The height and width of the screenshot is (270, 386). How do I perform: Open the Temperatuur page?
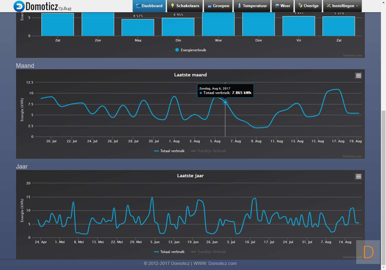(252, 6)
